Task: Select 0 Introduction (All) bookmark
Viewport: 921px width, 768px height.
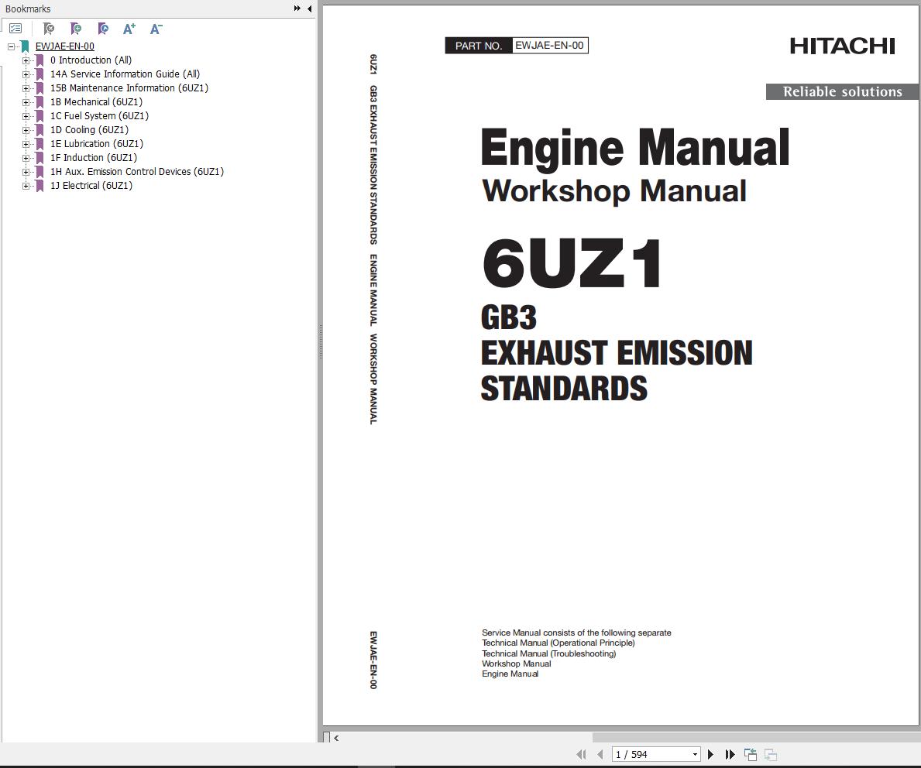Action: [x=91, y=60]
